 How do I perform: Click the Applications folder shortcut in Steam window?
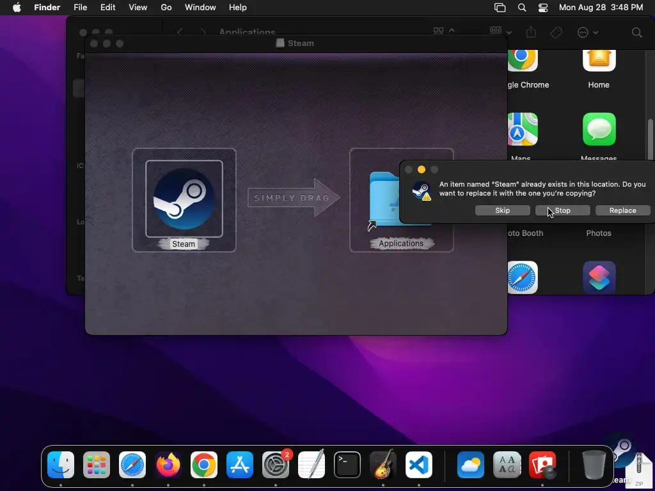coord(384,199)
